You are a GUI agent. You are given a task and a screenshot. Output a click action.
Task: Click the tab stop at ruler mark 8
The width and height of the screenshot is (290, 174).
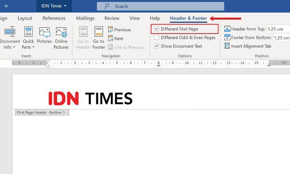pos(159,65)
